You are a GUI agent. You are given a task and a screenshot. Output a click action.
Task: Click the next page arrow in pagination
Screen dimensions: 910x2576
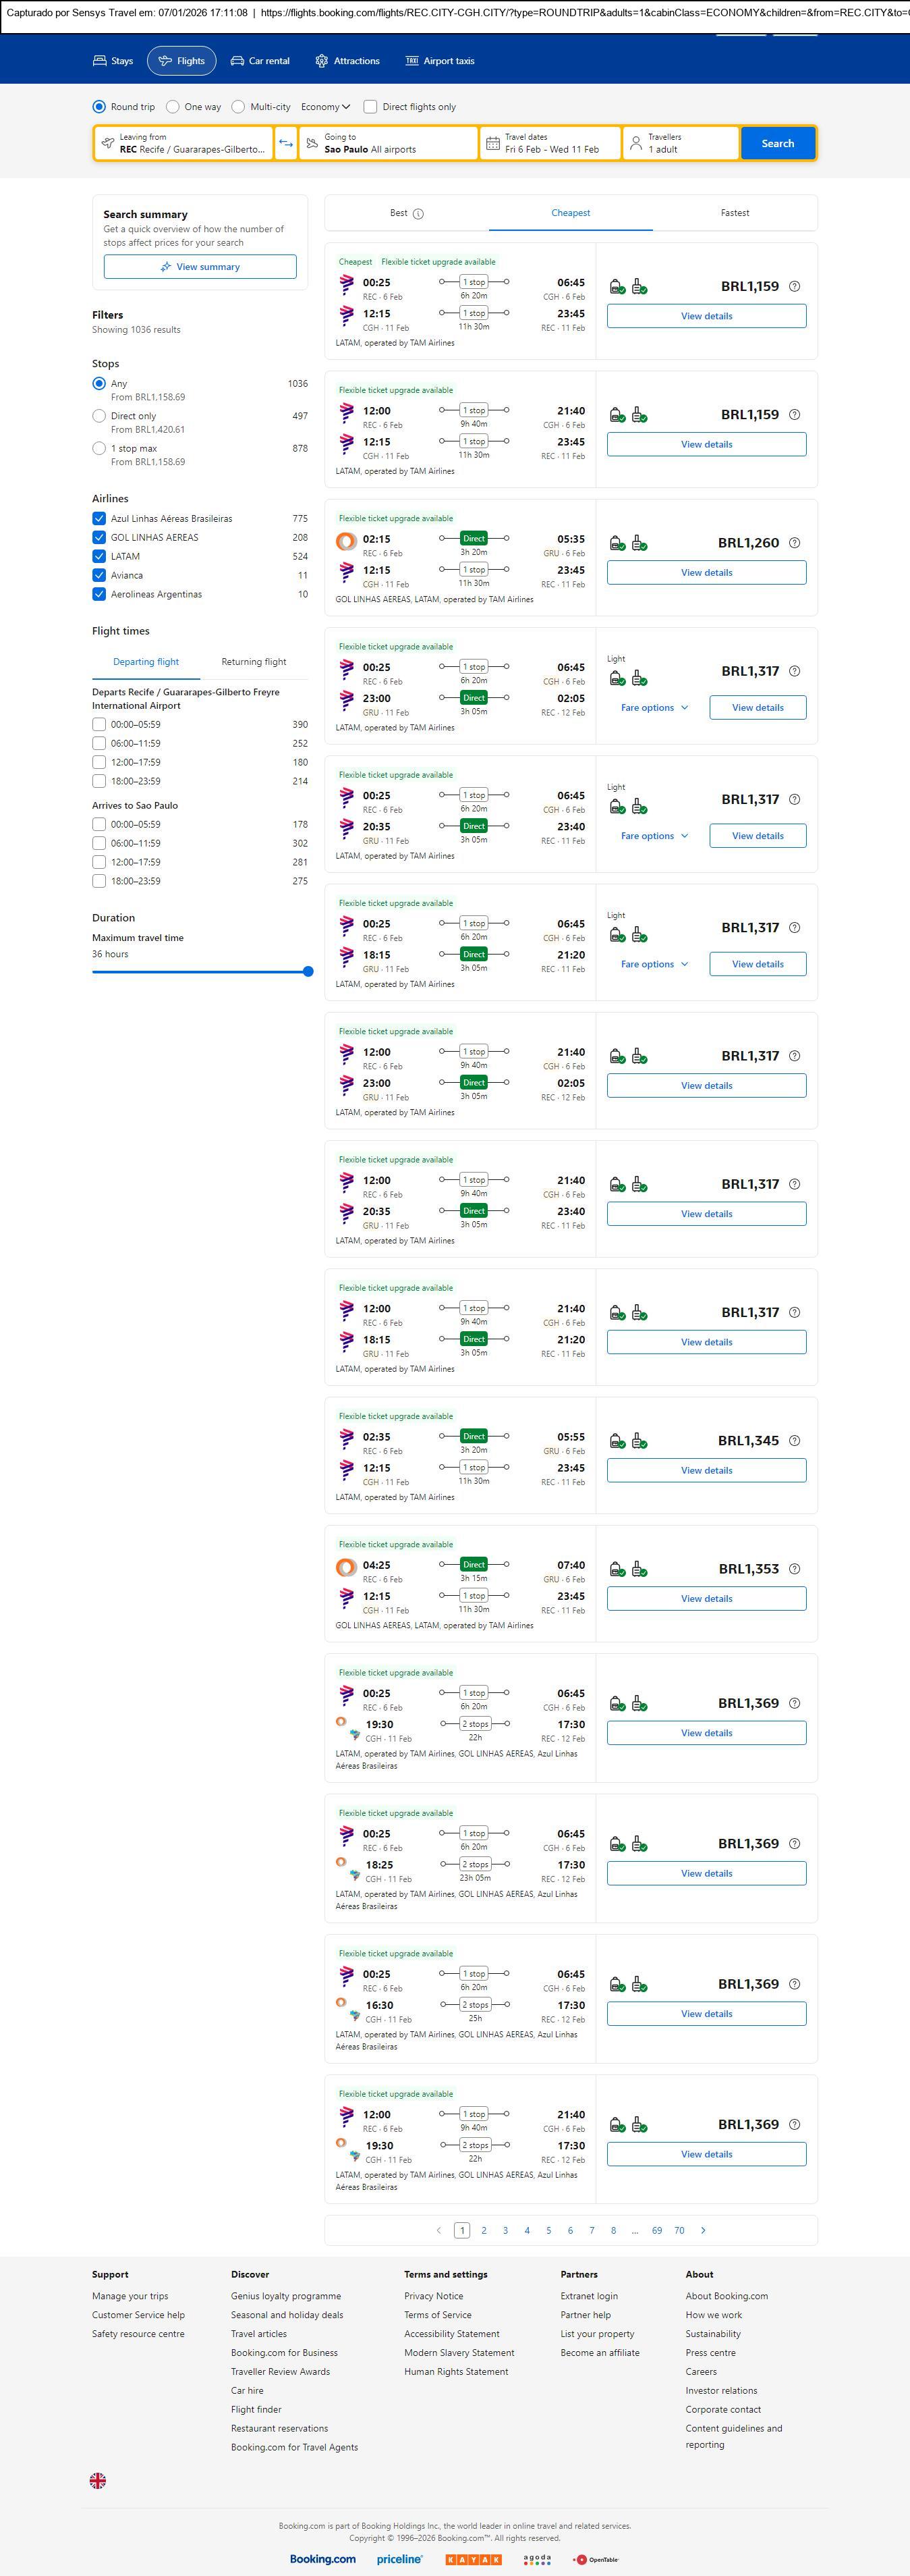click(703, 2230)
